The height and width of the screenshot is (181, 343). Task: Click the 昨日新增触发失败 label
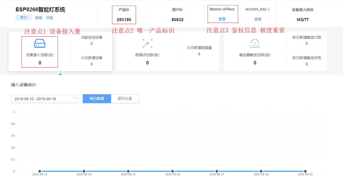click(x=307, y=58)
